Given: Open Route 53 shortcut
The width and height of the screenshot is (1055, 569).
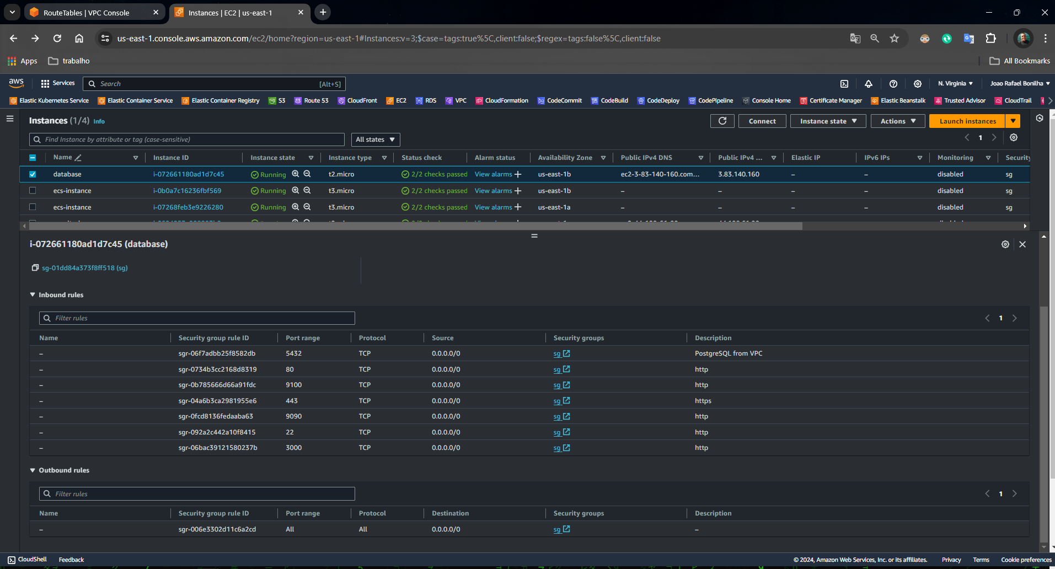Looking at the screenshot, I should (312, 100).
